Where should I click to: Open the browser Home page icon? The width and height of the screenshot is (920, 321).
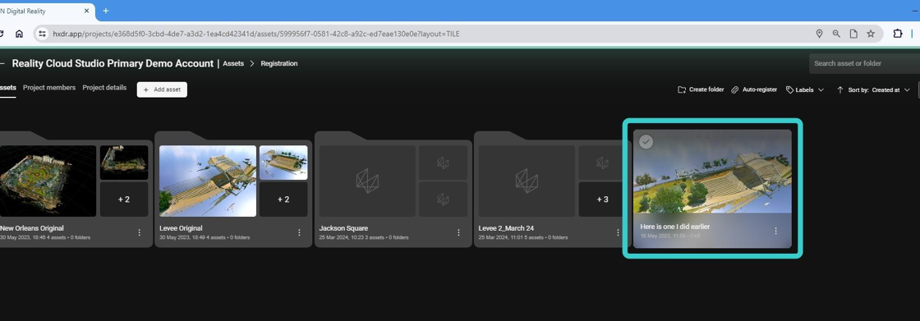pos(20,34)
